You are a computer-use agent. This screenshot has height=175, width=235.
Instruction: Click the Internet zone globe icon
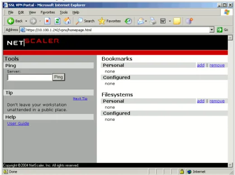[x=189, y=171]
